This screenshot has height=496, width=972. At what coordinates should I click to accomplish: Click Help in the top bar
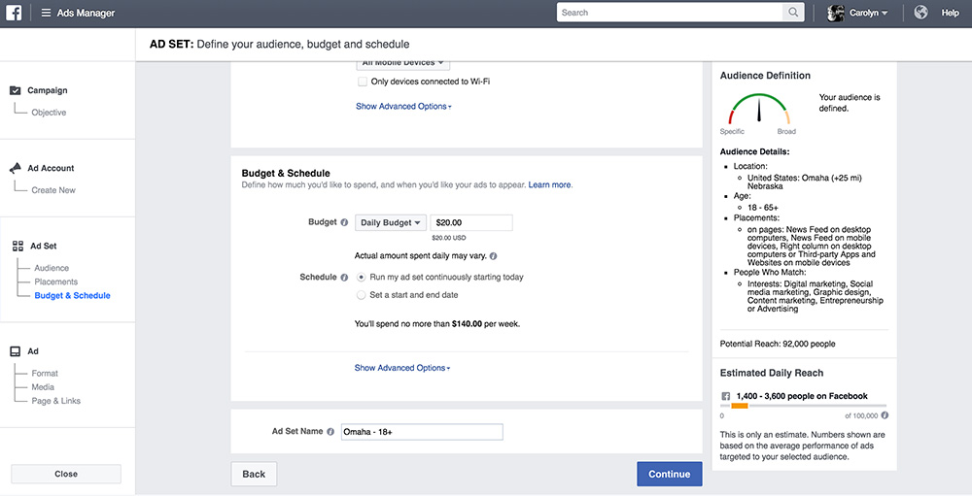click(x=950, y=13)
